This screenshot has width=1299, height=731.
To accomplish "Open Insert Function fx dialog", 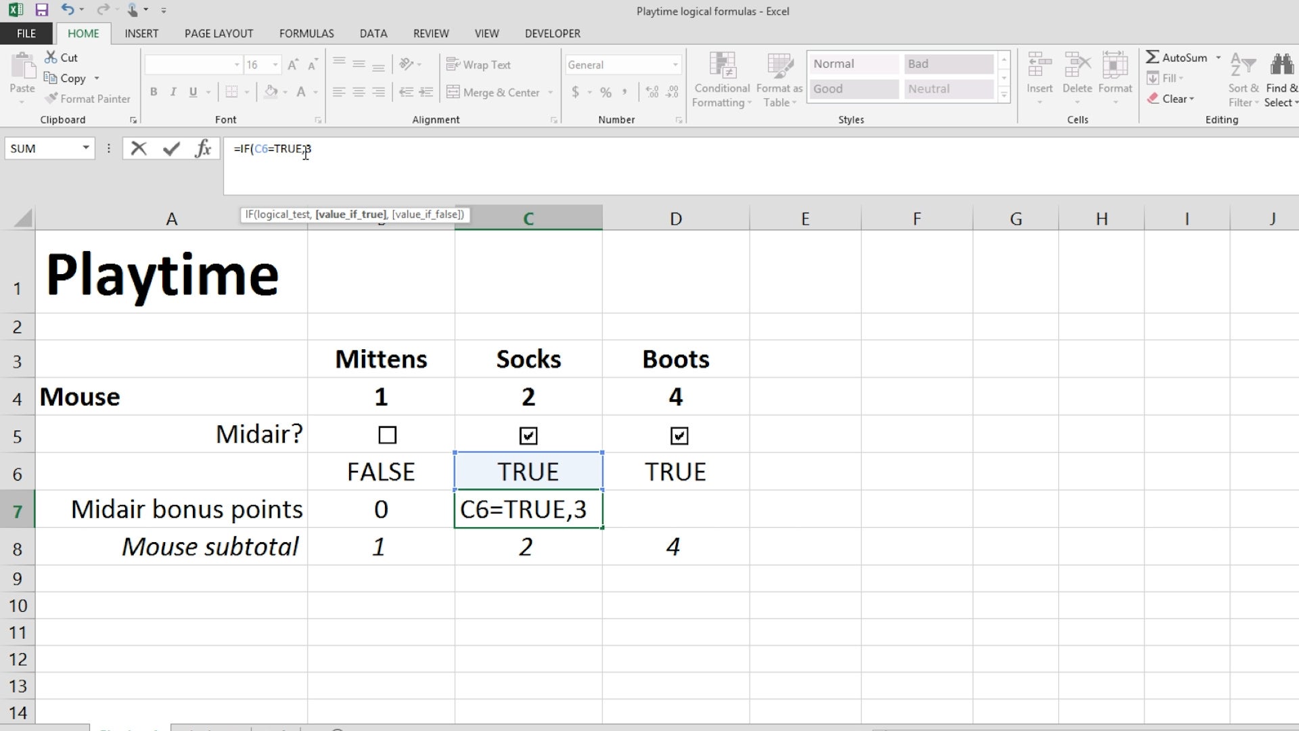I will coord(203,148).
